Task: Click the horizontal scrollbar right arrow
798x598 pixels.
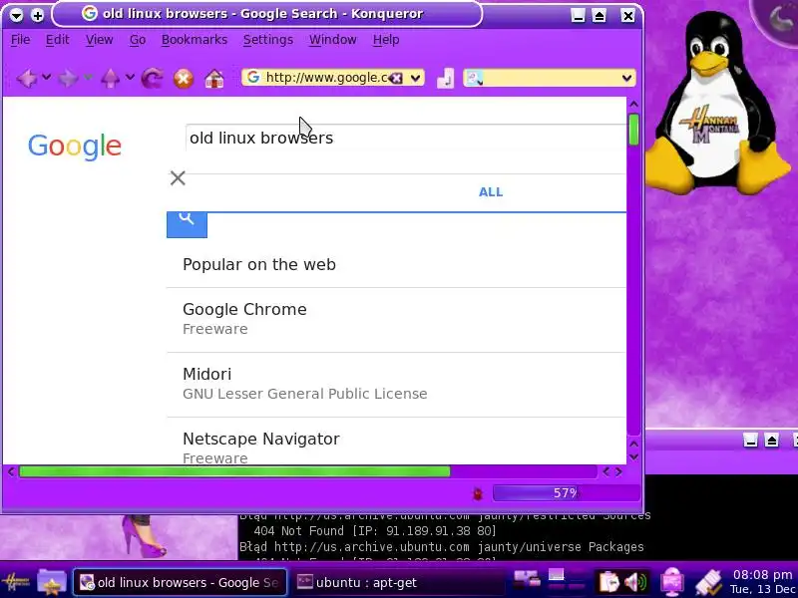Action: click(x=618, y=471)
